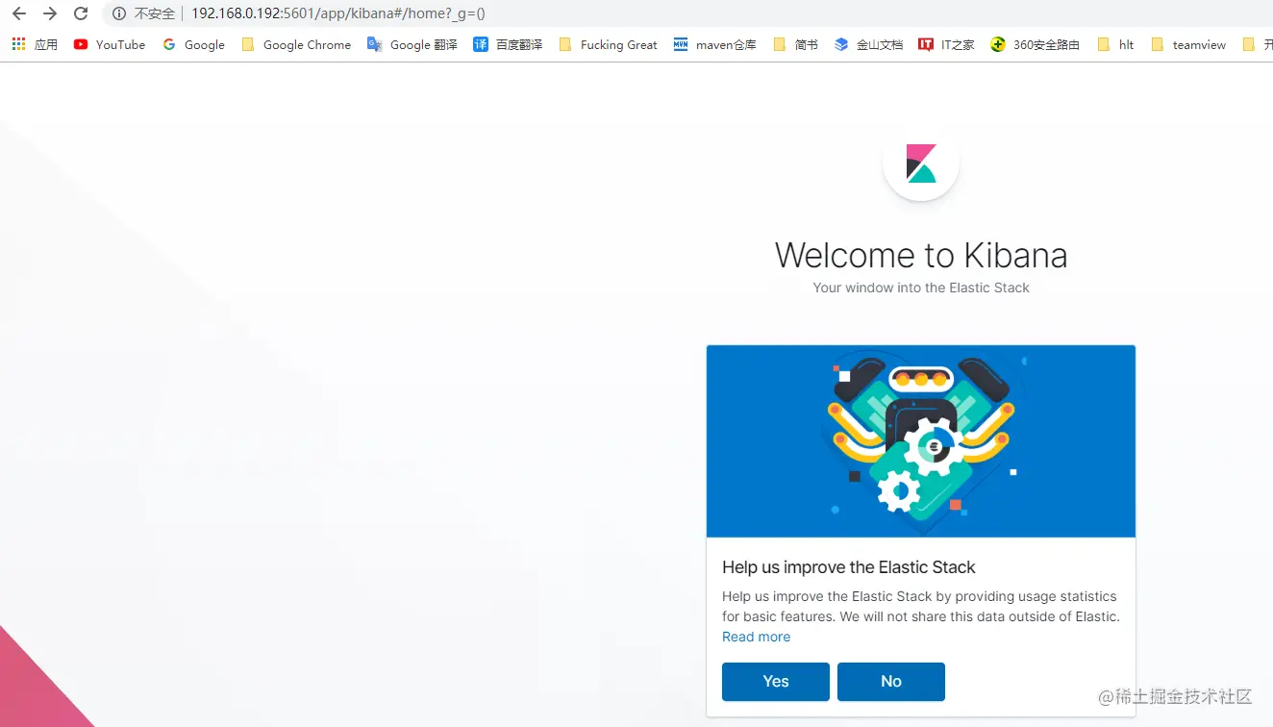Open the IT之家 bookmark
1273x727 pixels.
[946, 44]
